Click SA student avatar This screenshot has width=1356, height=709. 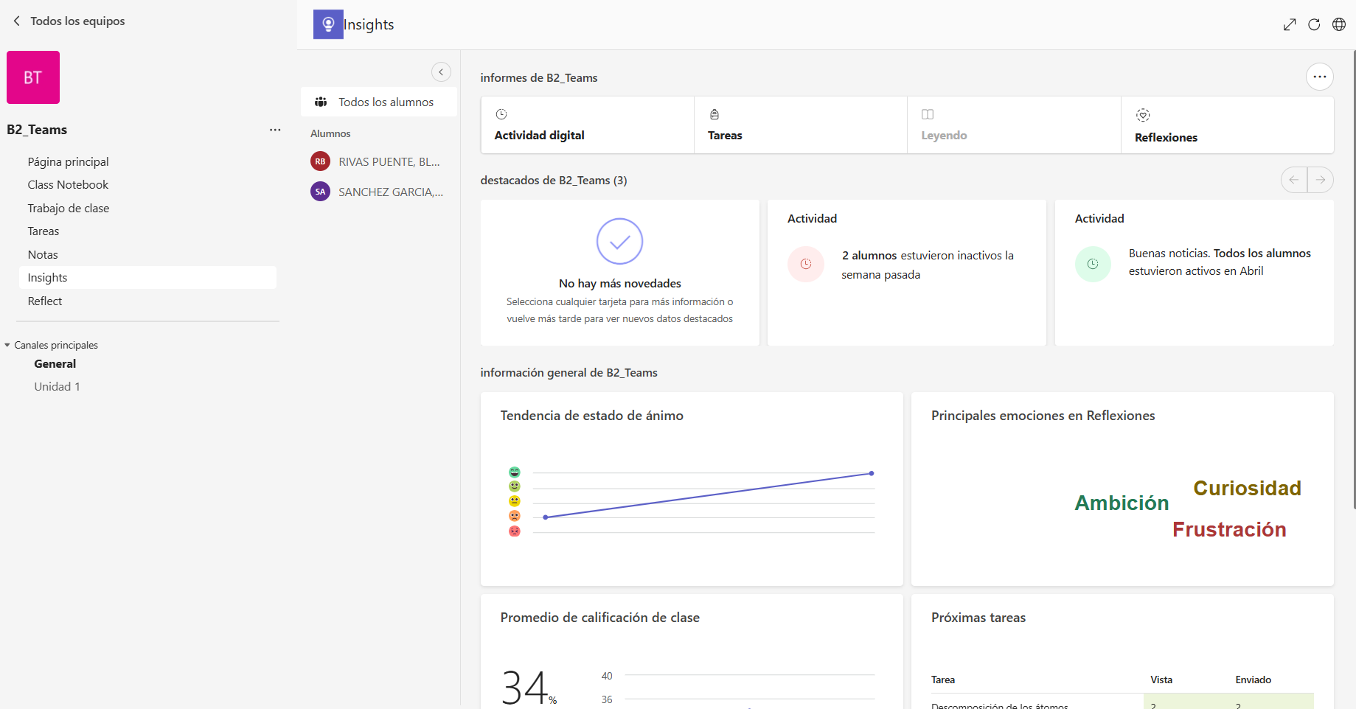(320, 192)
